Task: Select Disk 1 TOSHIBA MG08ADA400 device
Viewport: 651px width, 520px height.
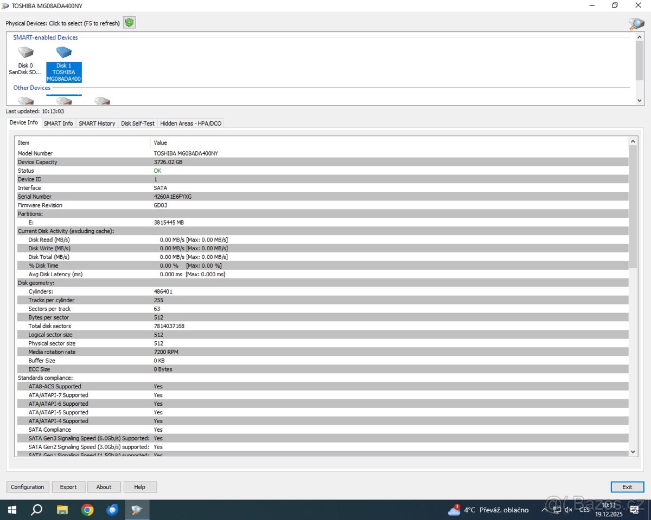Action: click(x=64, y=64)
